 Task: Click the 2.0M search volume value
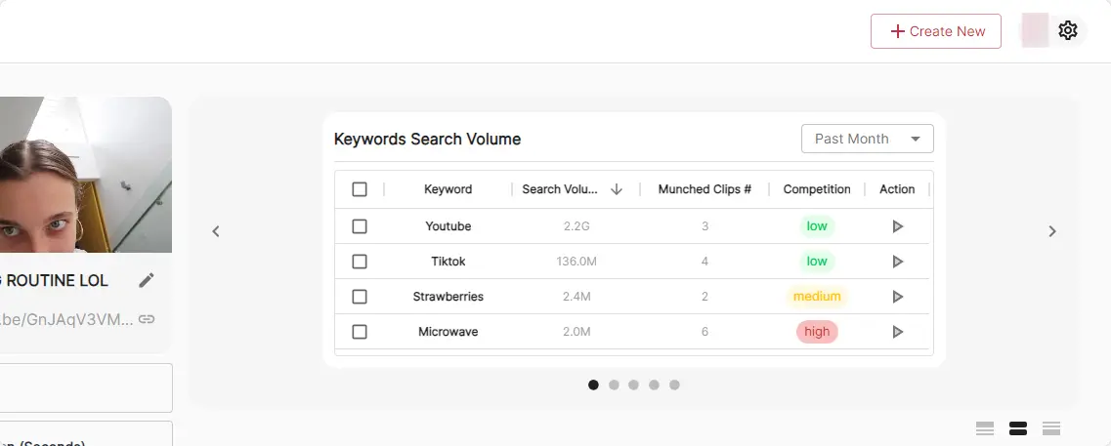(577, 331)
